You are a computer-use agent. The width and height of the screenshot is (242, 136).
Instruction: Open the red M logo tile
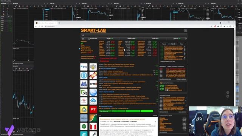pos(93,126)
